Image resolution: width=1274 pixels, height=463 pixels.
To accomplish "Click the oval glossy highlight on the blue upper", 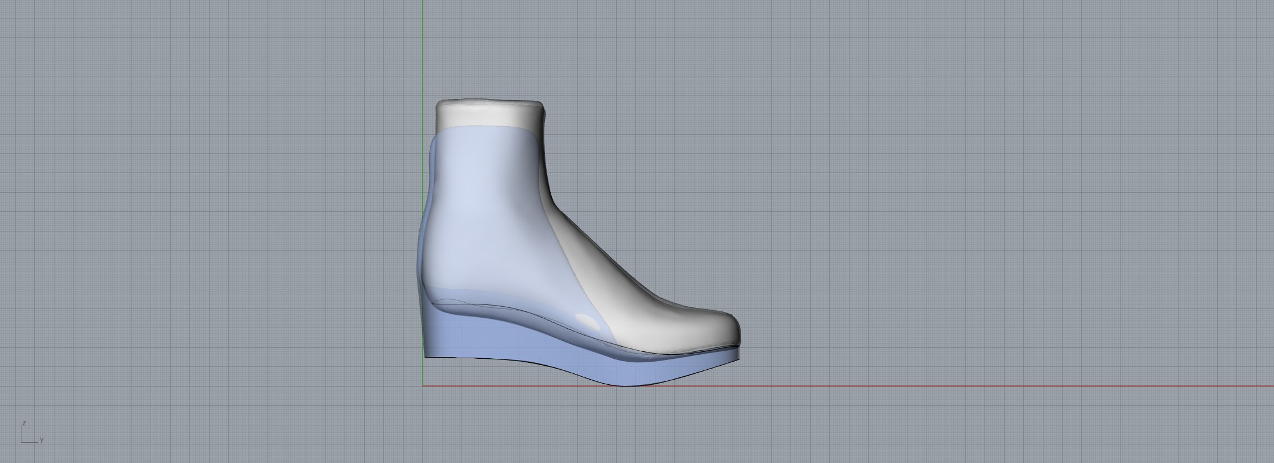I will [587, 321].
